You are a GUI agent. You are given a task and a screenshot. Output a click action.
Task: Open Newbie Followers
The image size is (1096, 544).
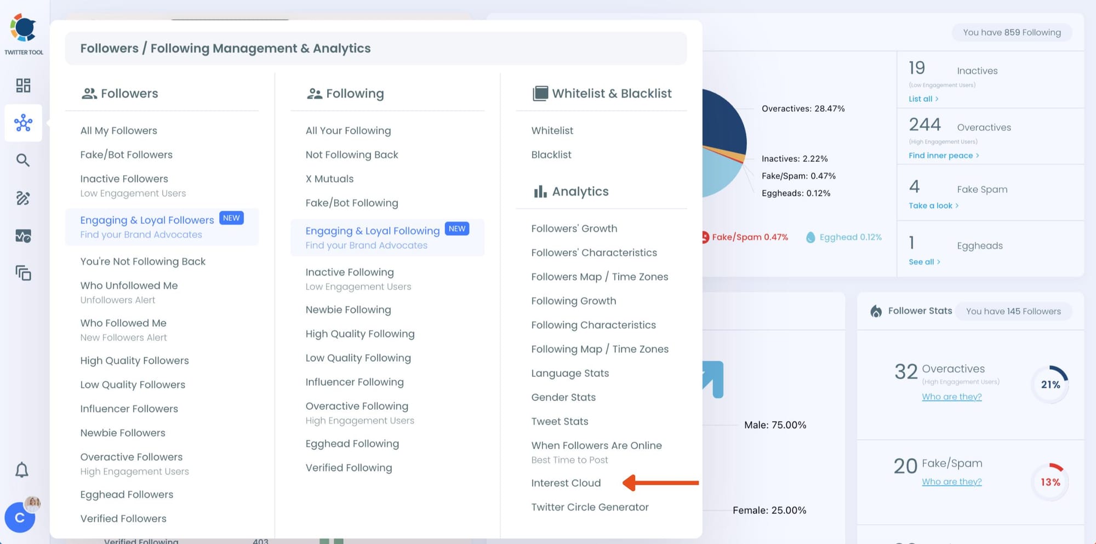(x=123, y=433)
